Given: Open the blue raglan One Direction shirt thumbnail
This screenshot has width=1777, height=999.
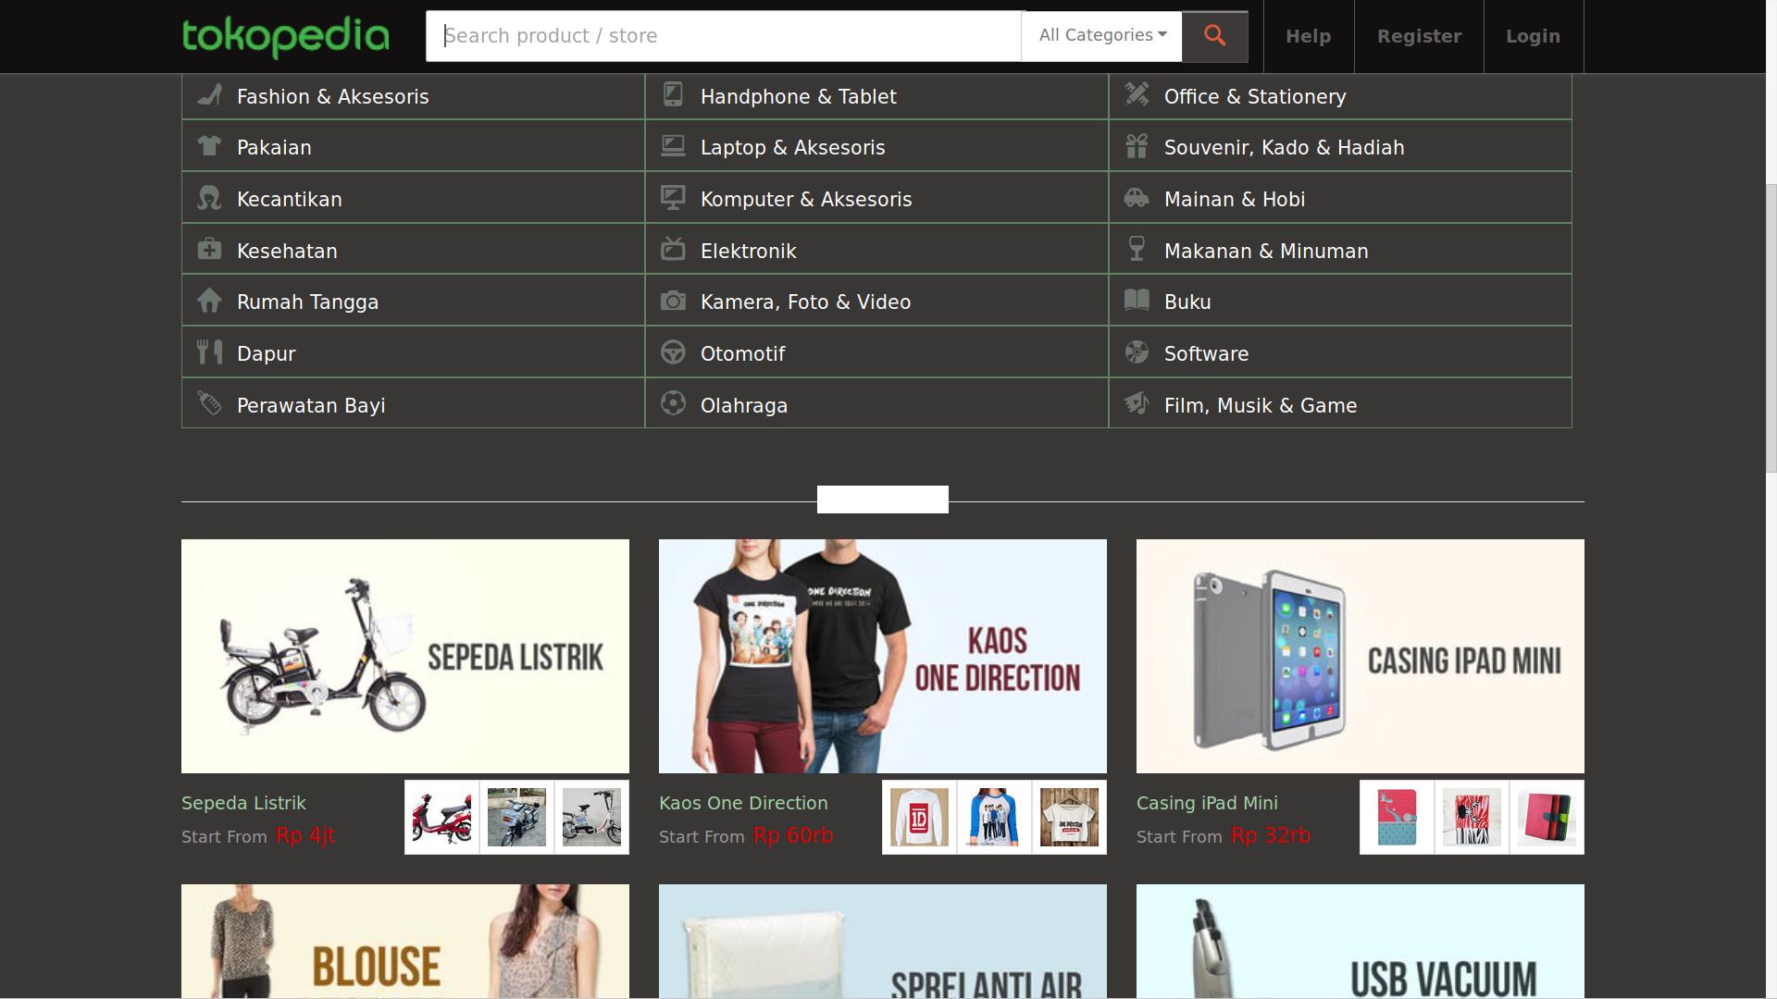Looking at the screenshot, I should click(994, 817).
